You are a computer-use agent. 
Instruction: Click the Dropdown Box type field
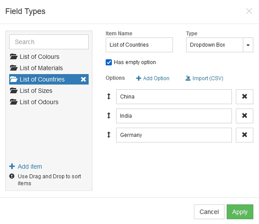click(214, 45)
